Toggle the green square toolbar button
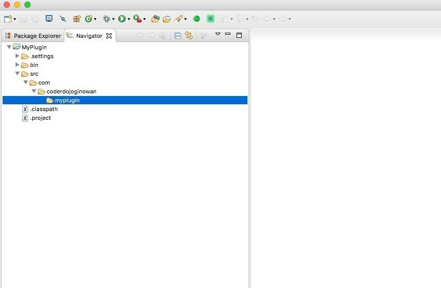 [210, 19]
